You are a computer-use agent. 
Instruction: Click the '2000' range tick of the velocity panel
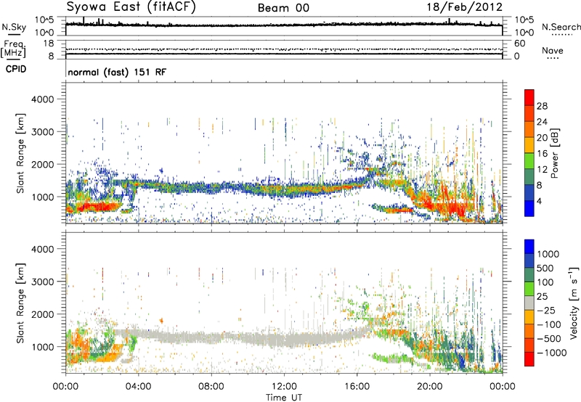(x=42, y=314)
